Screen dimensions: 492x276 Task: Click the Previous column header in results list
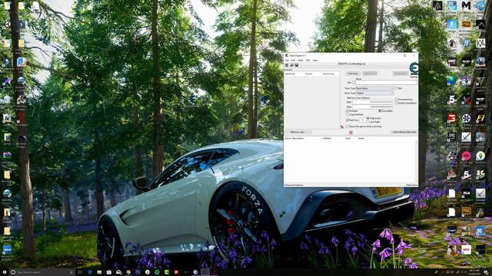click(328, 74)
